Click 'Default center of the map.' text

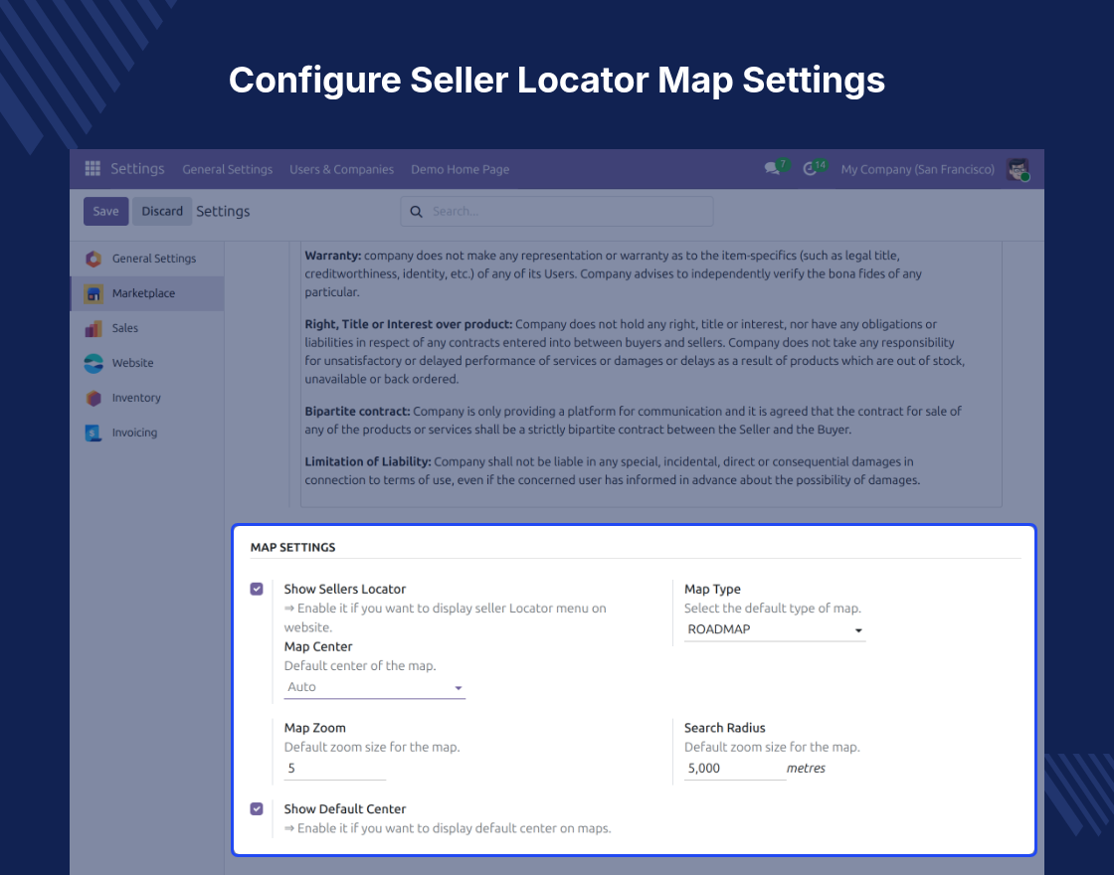(359, 665)
